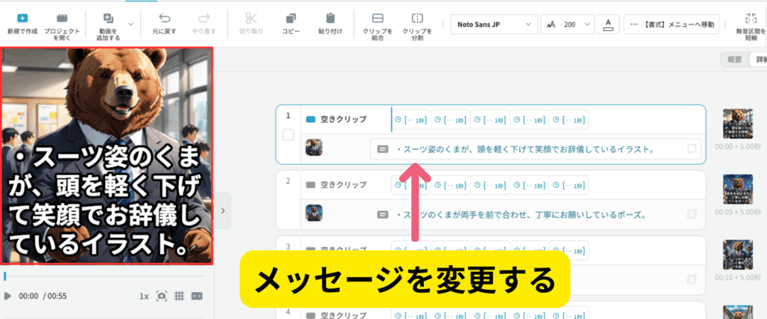The image size is (767, 319).
Task: Open the font size 200 dropdown
Action: (x=568, y=24)
